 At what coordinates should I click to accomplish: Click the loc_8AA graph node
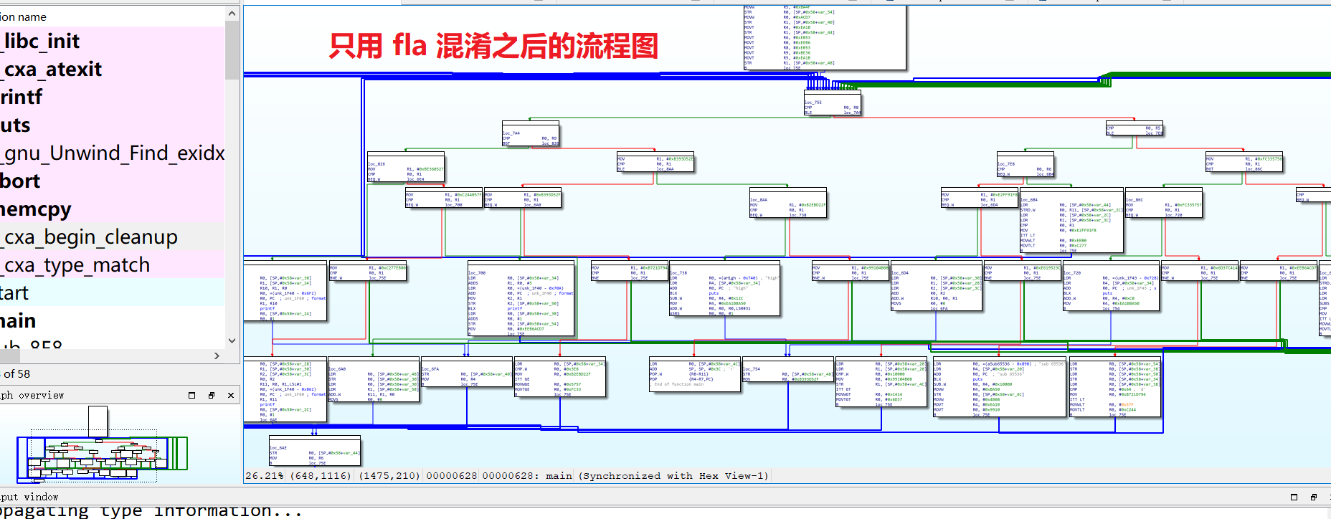tap(788, 203)
